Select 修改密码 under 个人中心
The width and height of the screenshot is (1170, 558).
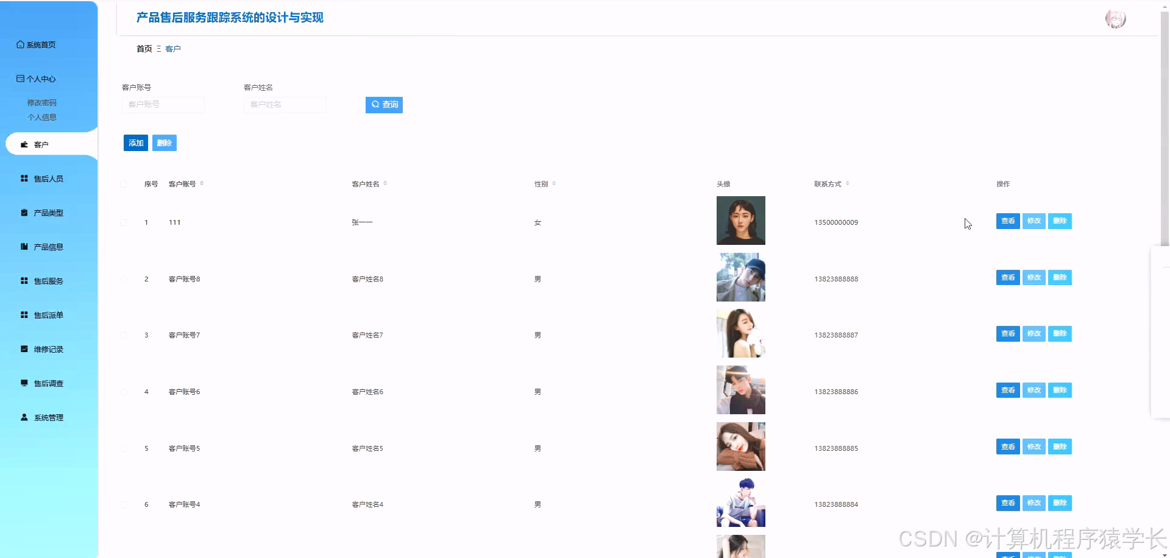coord(42,102)
